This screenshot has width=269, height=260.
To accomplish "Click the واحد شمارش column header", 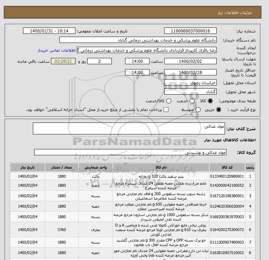I will (96, 167).
